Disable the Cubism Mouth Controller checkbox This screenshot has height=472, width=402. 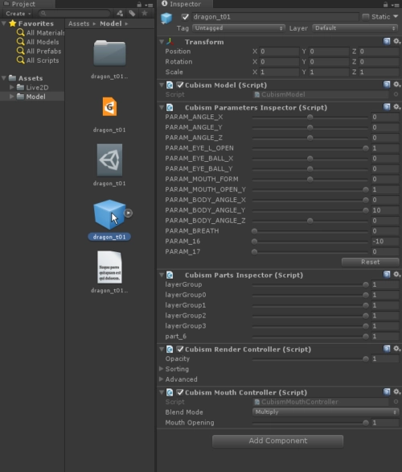click(x=180, y=392)
